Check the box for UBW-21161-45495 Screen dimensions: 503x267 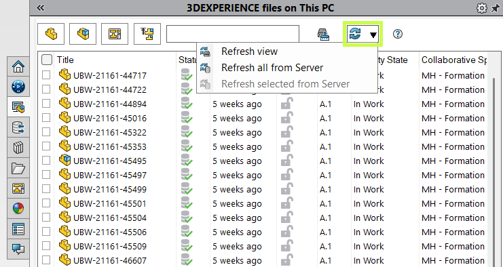tap(46, 161)
